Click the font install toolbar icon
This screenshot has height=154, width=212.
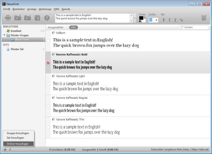click(x=37, y=18)
